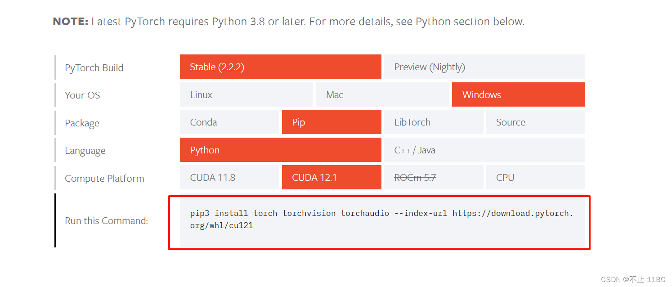Select the Pip package option
The width and height of the screenshot is (672, 287).
click(331, 122)
